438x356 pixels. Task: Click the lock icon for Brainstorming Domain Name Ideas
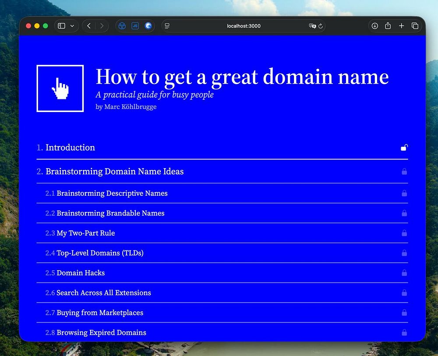click(x=404, y=172)
